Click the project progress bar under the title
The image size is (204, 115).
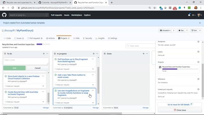43,44
